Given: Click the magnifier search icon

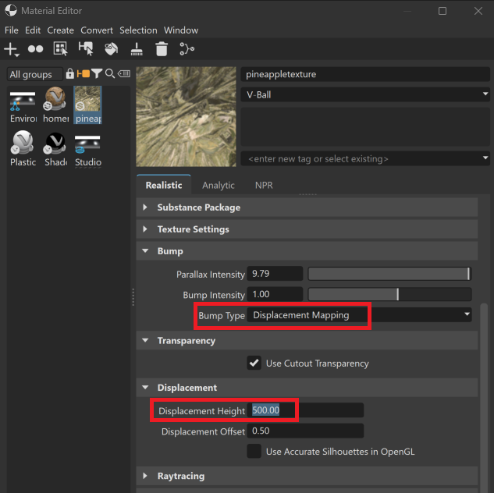Looking at the screenshot, I should [109, 73].
